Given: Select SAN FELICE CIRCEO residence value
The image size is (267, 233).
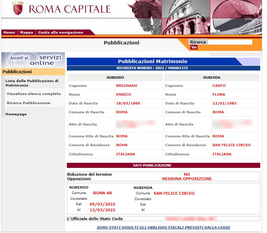Looking at the screenshot, I should tap(232, 145).
